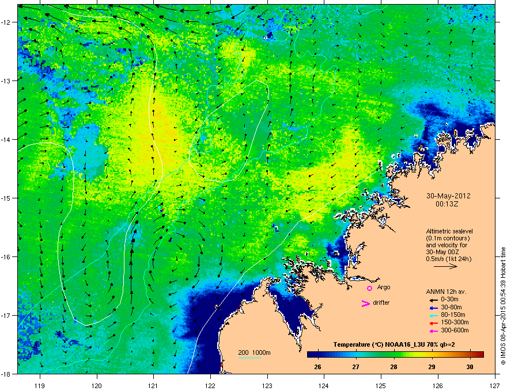Click the longitude label 127
507x391 pixels.
[495, 385]
